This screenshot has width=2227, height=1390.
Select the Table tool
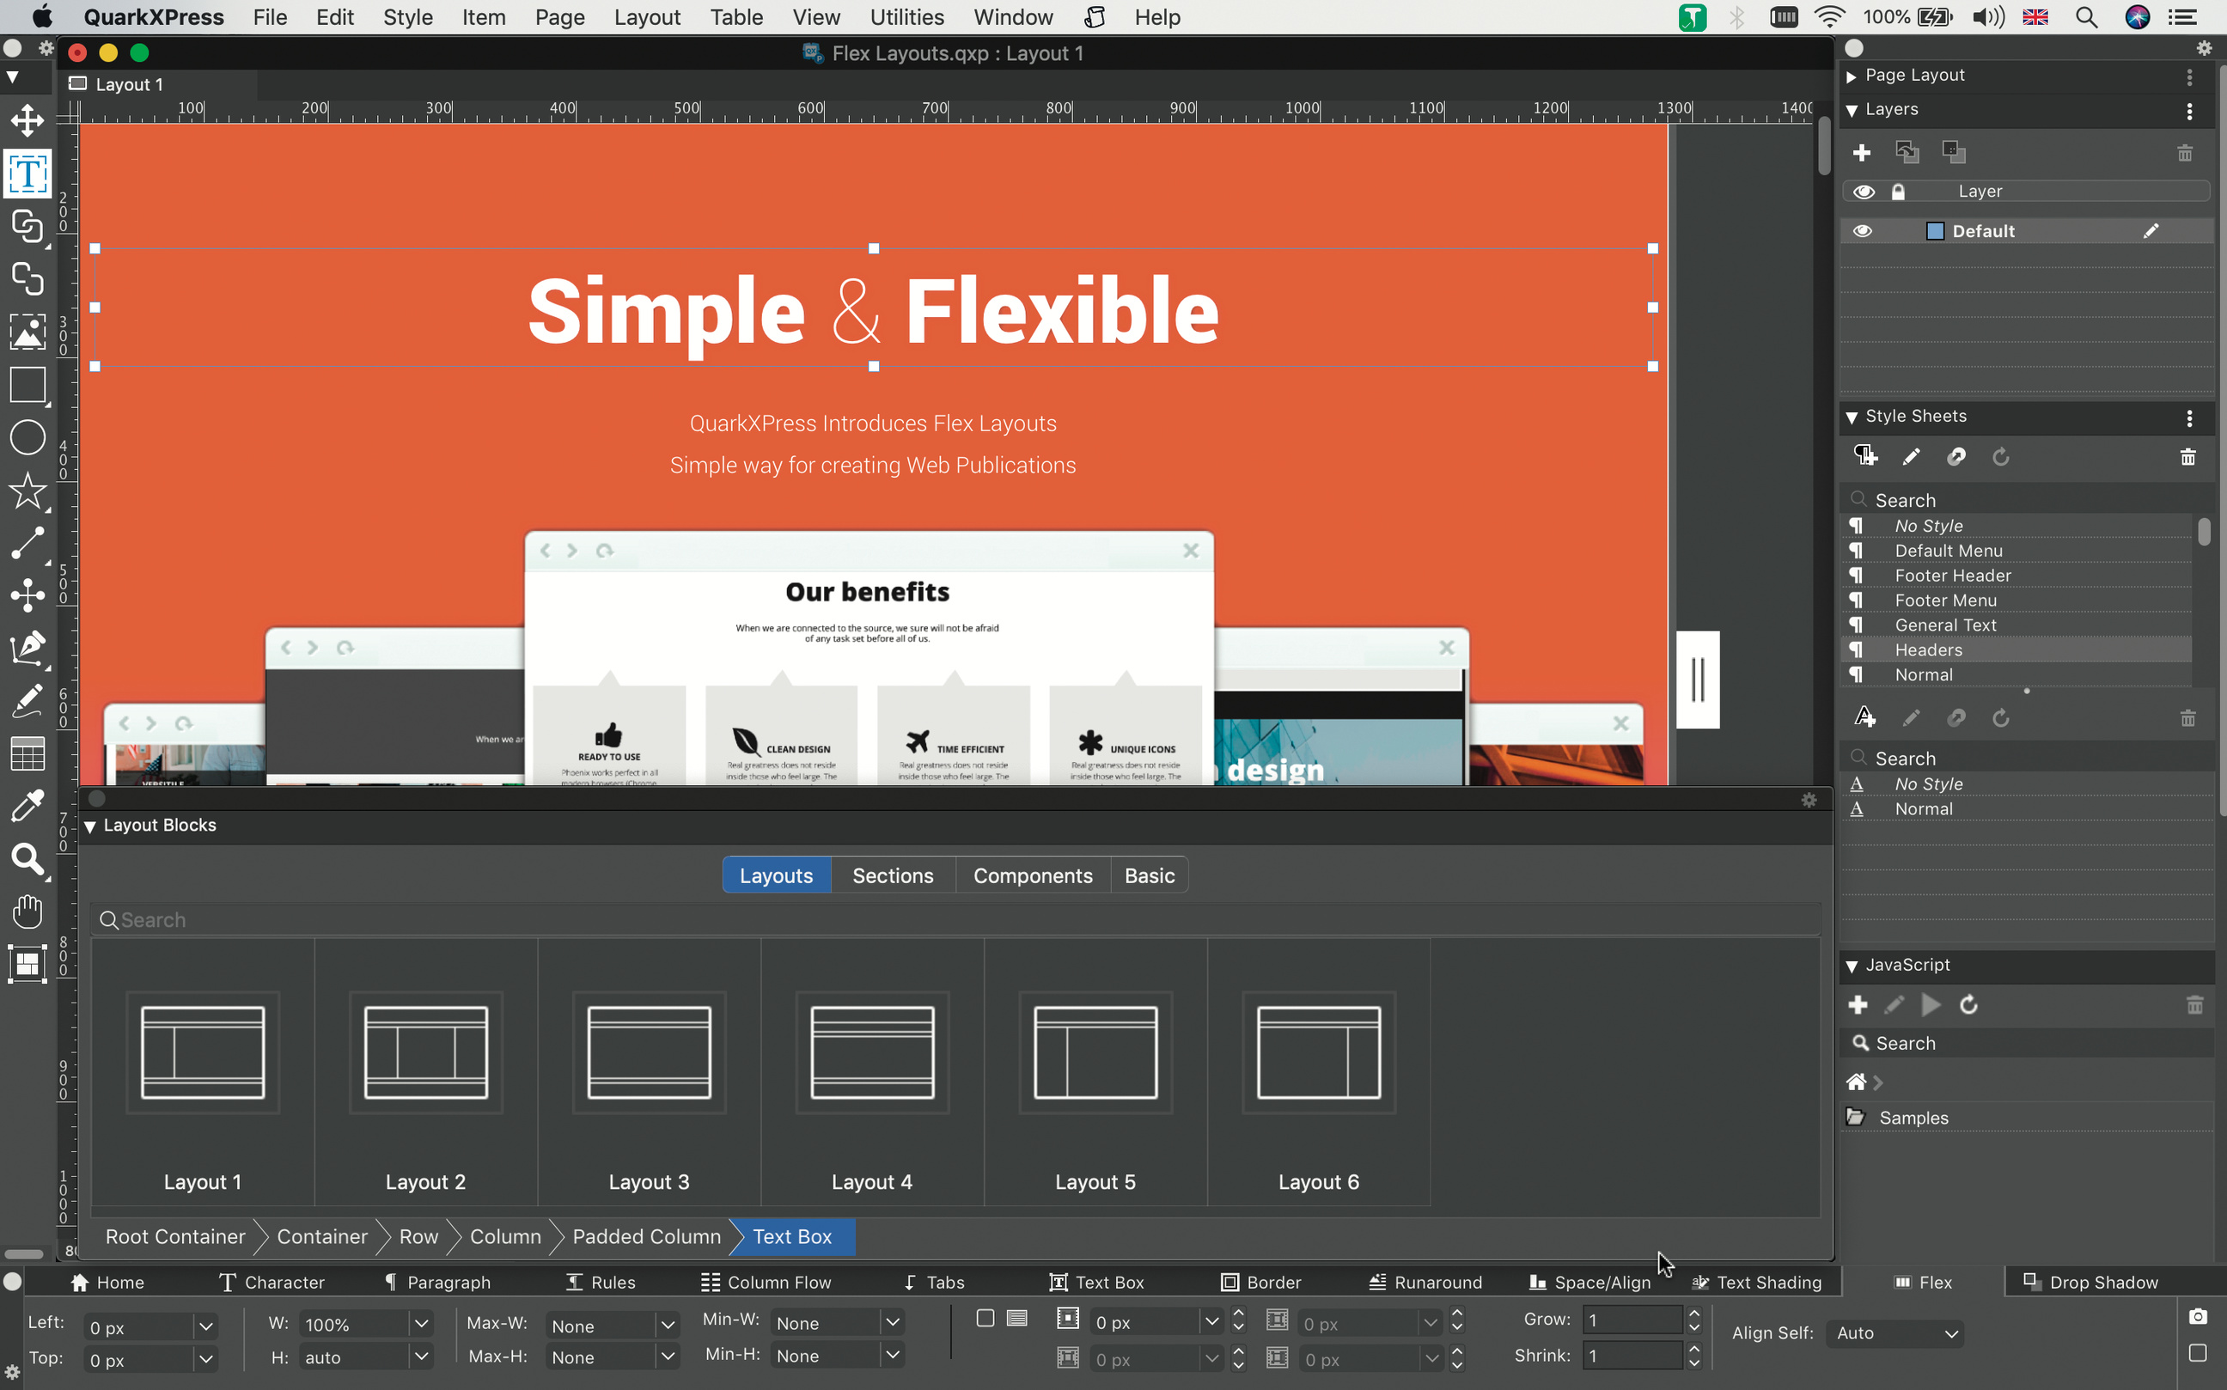(x=27, y=753)
